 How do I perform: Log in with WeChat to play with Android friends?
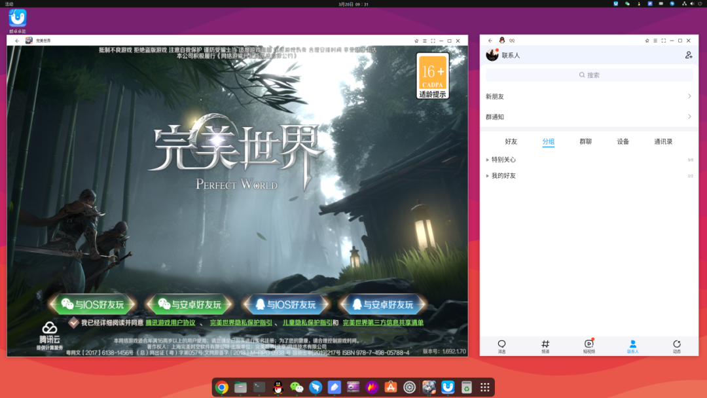pos(189,304)
